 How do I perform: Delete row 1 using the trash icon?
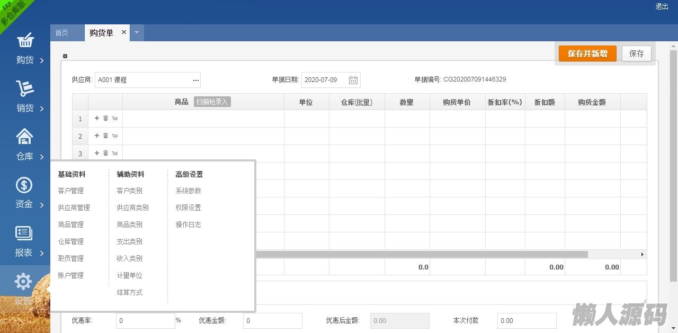click(105, 119)
